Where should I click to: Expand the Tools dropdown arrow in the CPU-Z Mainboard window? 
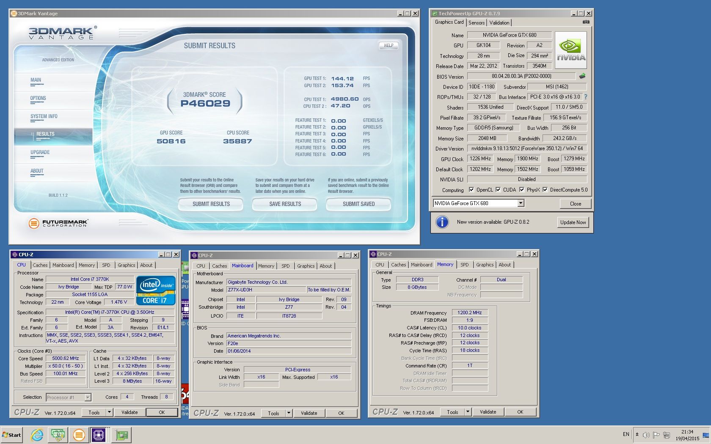click(289, 413)
